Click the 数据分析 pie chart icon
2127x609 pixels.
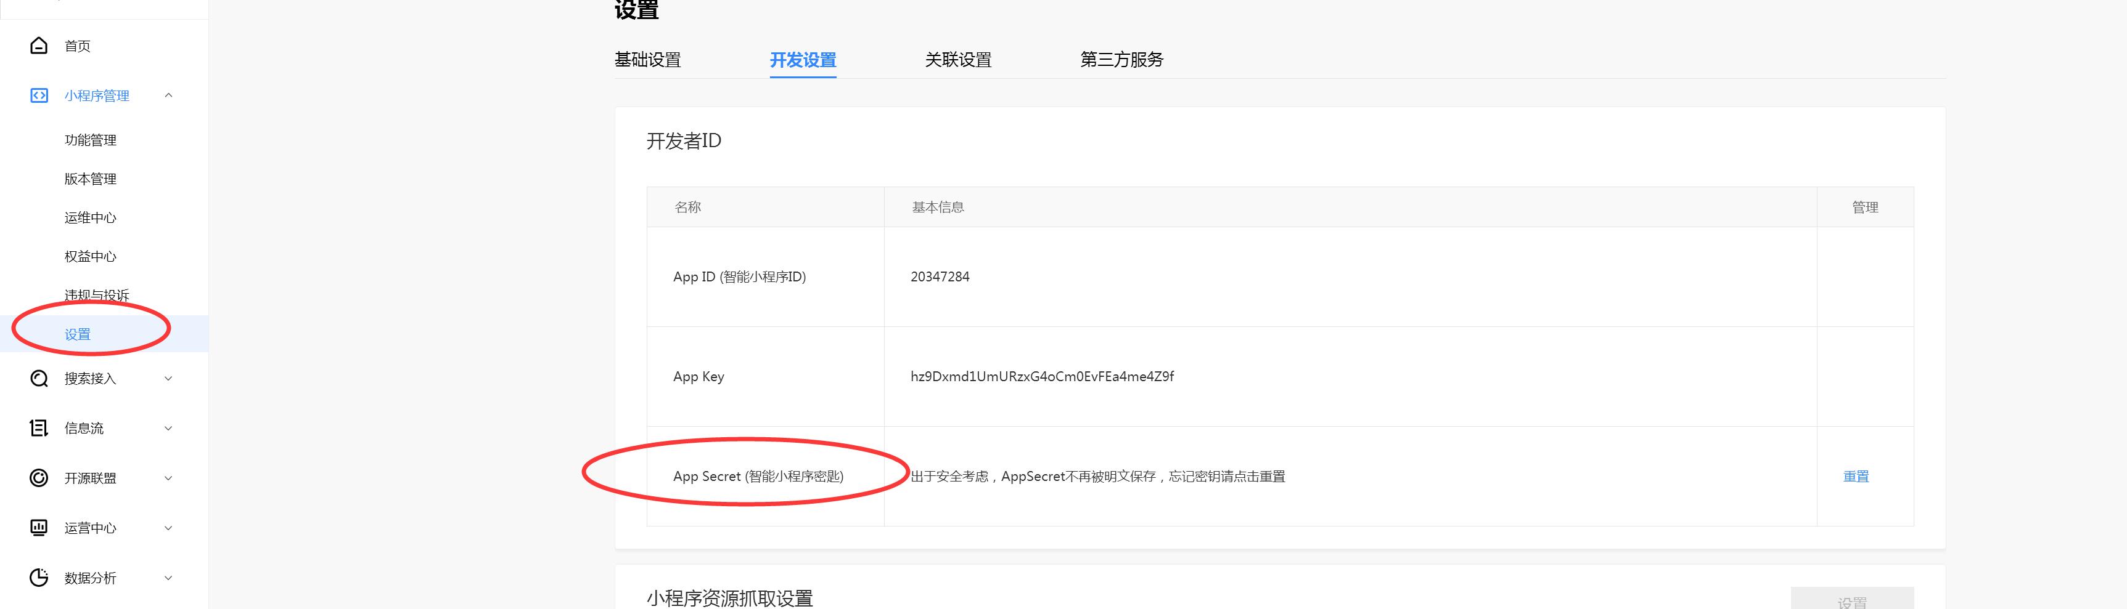[39, 578]
